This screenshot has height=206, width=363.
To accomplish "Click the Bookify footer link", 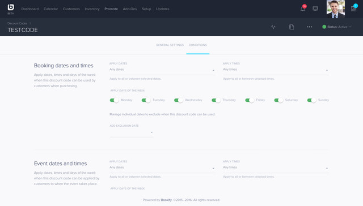I will [166, 200].
